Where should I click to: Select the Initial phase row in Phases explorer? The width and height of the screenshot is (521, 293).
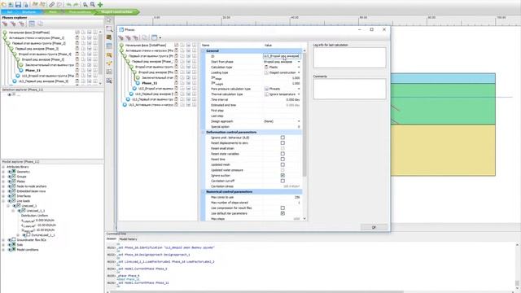tap(29, 33)
